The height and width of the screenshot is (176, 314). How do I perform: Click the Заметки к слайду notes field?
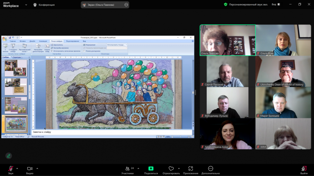coord(112,132)
